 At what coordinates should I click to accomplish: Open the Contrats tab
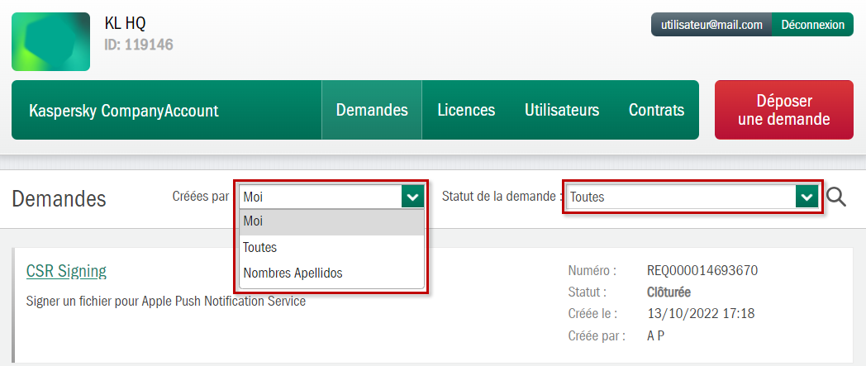656,110
